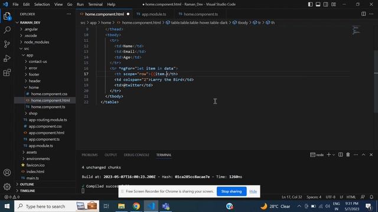Open the Extensions view
The height and width of the screenshot is (212, 378).
(x=7, y=72)
